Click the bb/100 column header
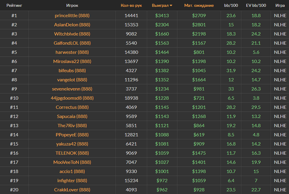This screenshot has height=194, width=289. pyautogui.click(x=231, y=5)
